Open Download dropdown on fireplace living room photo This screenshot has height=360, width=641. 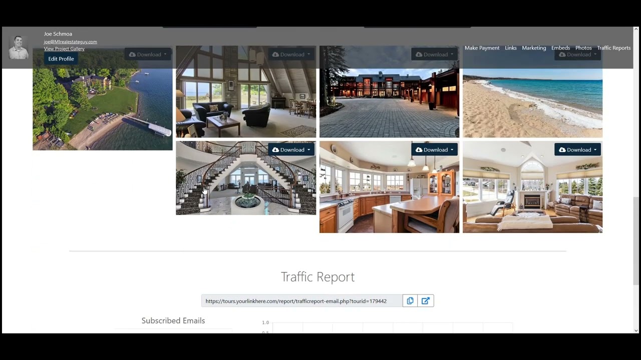coord(578,149)
